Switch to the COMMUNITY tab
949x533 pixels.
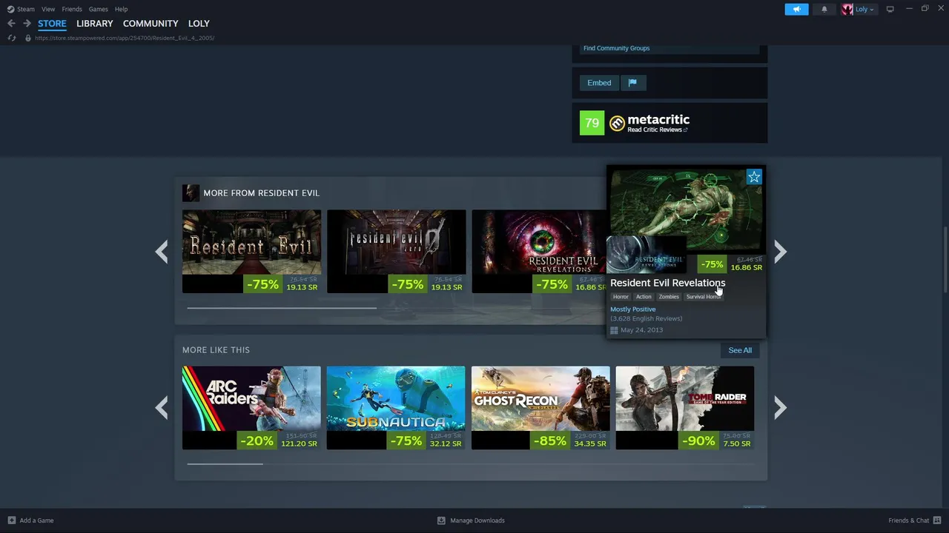151,24
